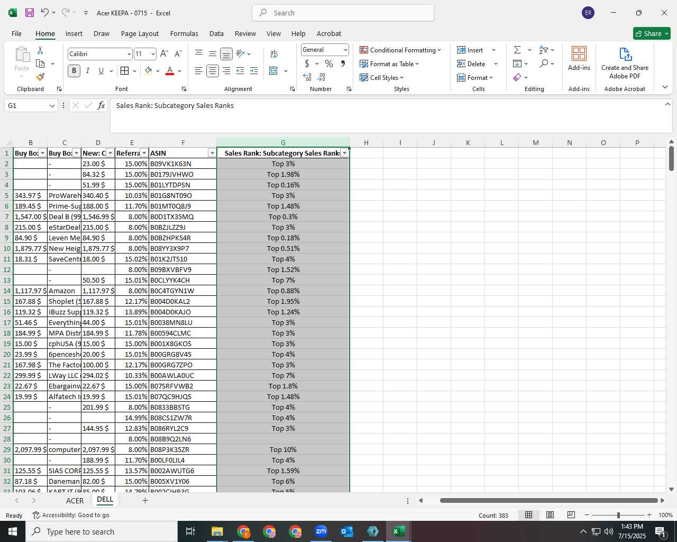Click the Copy icon in Clipboard group
677x542 pixels.
pos(40,64)
